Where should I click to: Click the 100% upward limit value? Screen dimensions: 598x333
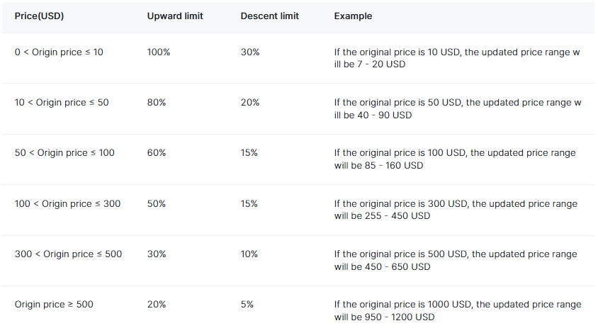pyautogui.click(x=158, y=52)
